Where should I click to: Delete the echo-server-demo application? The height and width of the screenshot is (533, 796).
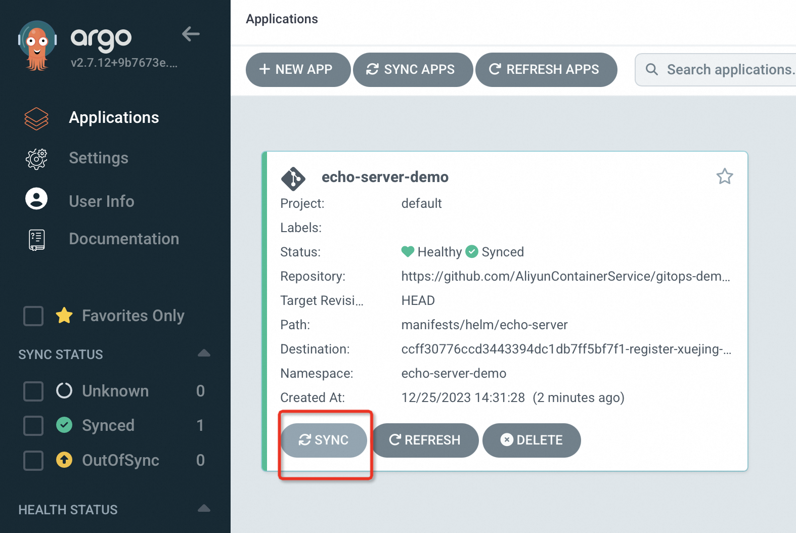click(x=532, y=440)
